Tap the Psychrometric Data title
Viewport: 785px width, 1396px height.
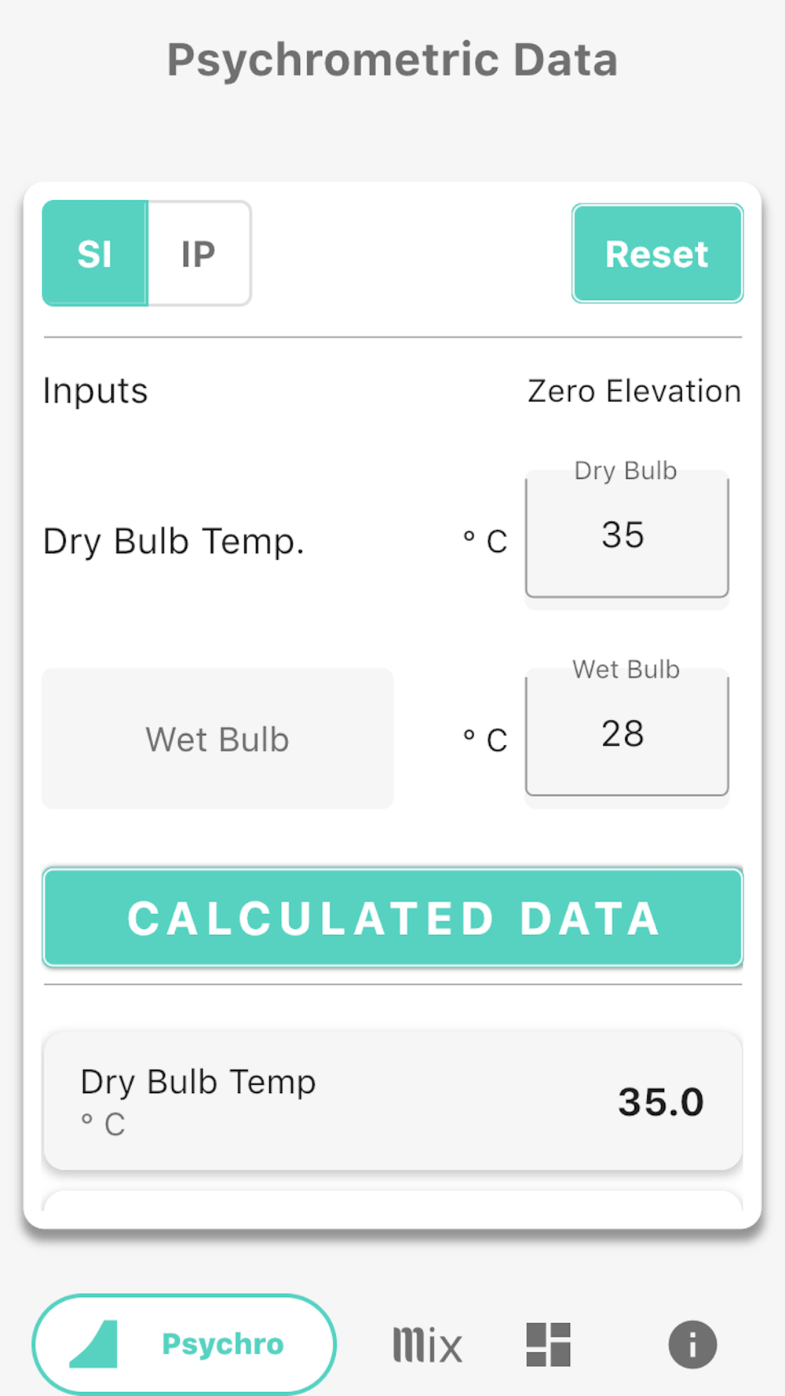pos(392,60)
